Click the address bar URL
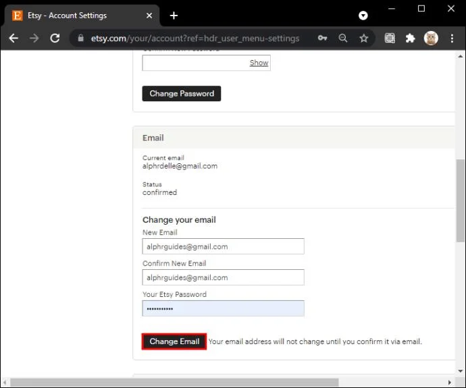This screenshot has height=388, width=466. (x=195, y=38)
